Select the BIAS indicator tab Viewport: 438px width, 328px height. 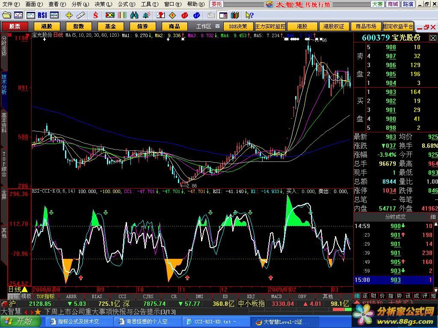(x=97, y=296)
